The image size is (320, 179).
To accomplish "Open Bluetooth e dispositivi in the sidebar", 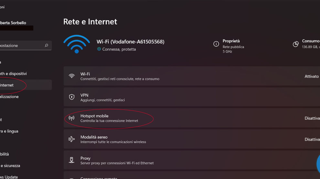I will [x=14, y=74].
